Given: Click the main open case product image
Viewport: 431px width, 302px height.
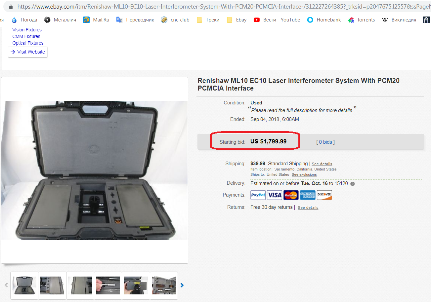Looking at the screenshot, I should (95, 170).
